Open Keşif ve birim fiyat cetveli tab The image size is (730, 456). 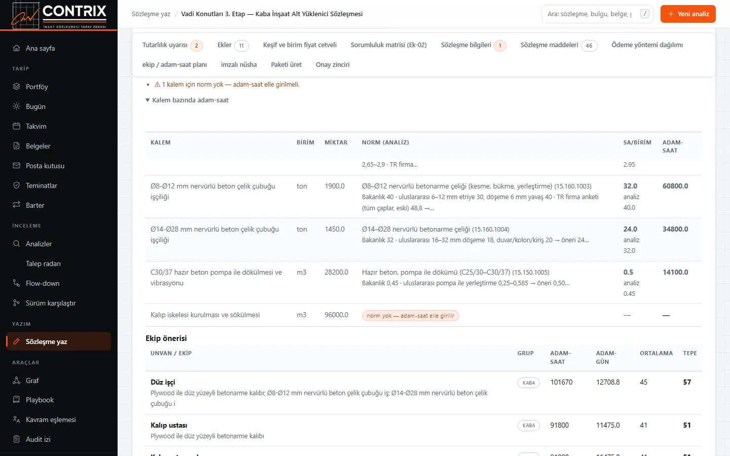point(300,45)
